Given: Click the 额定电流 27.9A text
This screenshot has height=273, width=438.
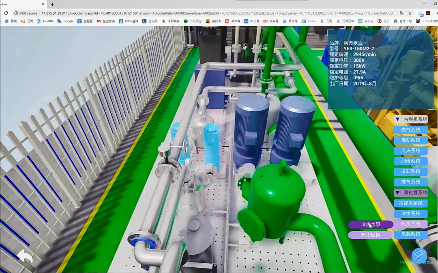Looking at the screenshot, I should pos(347,72).
